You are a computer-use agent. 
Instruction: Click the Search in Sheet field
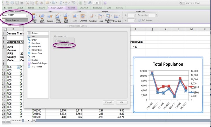(x=195, y=3)
